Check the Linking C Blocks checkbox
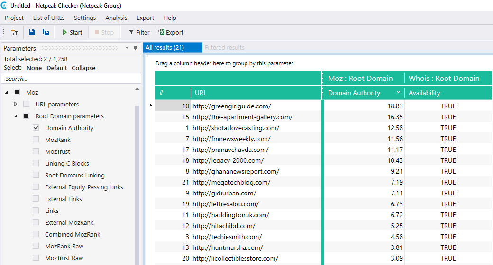 pos(36,163)
